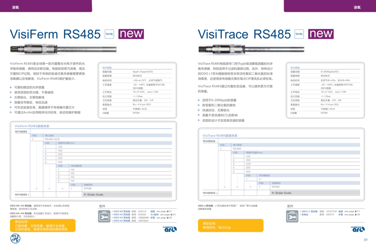Viewport: 376px width, 250px height.
Task: Click the H0 fluorescent cap row
Action: point(115,169)
